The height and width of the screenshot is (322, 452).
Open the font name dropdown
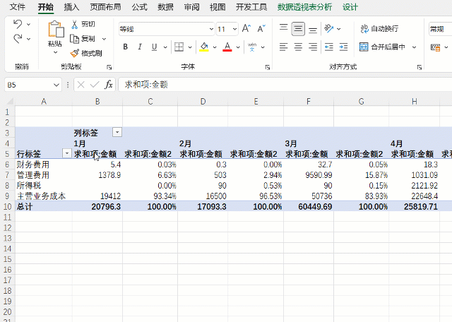pyautogui.click(x=211, y=30)
